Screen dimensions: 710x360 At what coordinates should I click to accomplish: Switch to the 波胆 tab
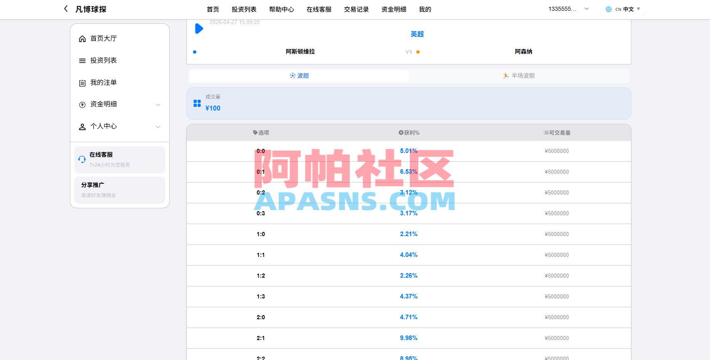click(x=299, y=76)
